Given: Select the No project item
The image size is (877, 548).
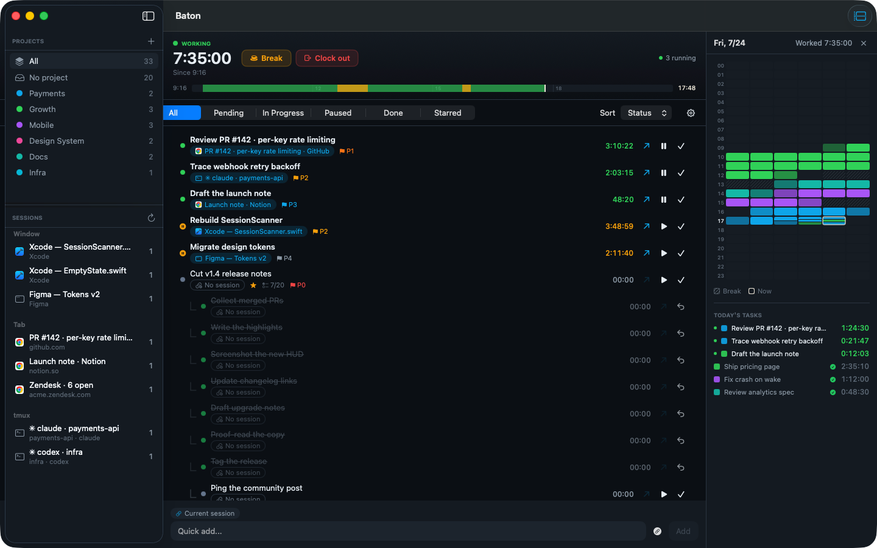Looking at the screenshot, I should pyautogui.click(x=84, y=77).
